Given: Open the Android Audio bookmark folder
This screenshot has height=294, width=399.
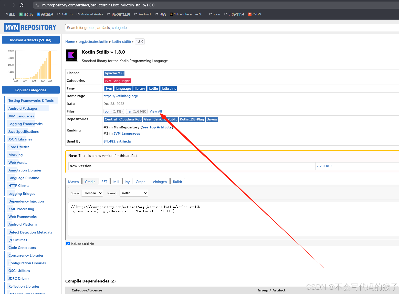Looking at the screenshot, I should pos(90,14).
